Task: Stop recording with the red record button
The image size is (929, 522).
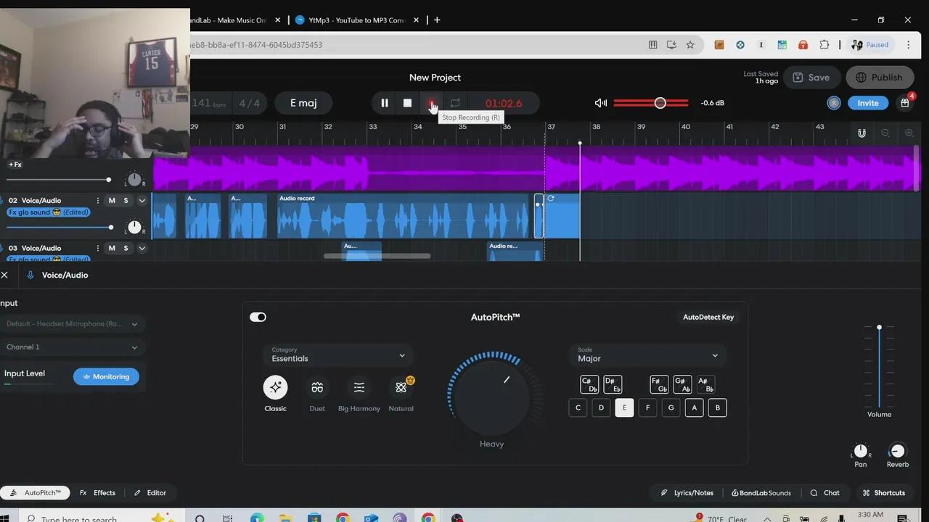Action: coord(431,103)
